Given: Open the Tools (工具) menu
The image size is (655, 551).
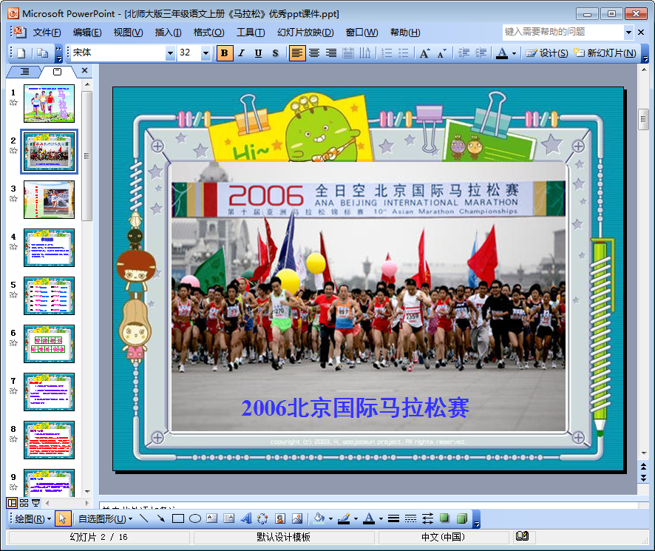Looking at the screenshot, I should (250, 33).
